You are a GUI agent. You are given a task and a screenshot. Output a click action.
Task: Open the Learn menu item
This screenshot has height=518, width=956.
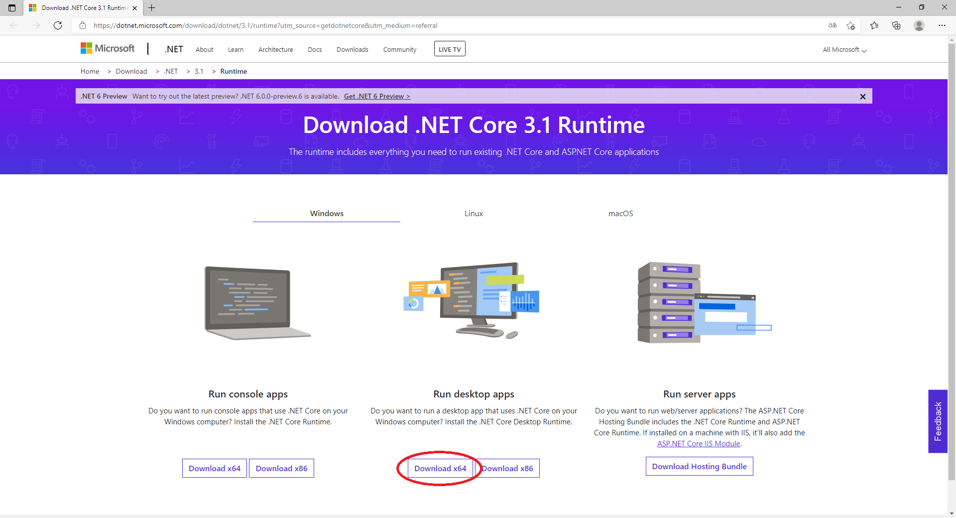236,50
